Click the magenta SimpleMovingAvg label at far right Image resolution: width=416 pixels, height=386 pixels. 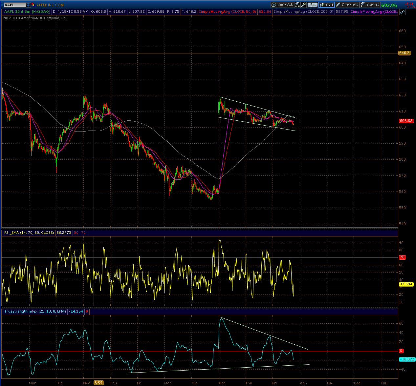pyautogui.click(x=374, y=11)
